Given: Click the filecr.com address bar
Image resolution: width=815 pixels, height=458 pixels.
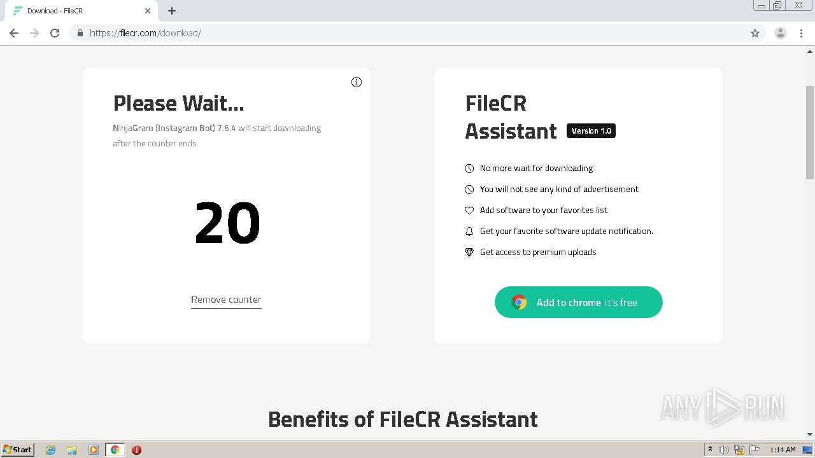Looking at the screenshot, I should (382, 33).
